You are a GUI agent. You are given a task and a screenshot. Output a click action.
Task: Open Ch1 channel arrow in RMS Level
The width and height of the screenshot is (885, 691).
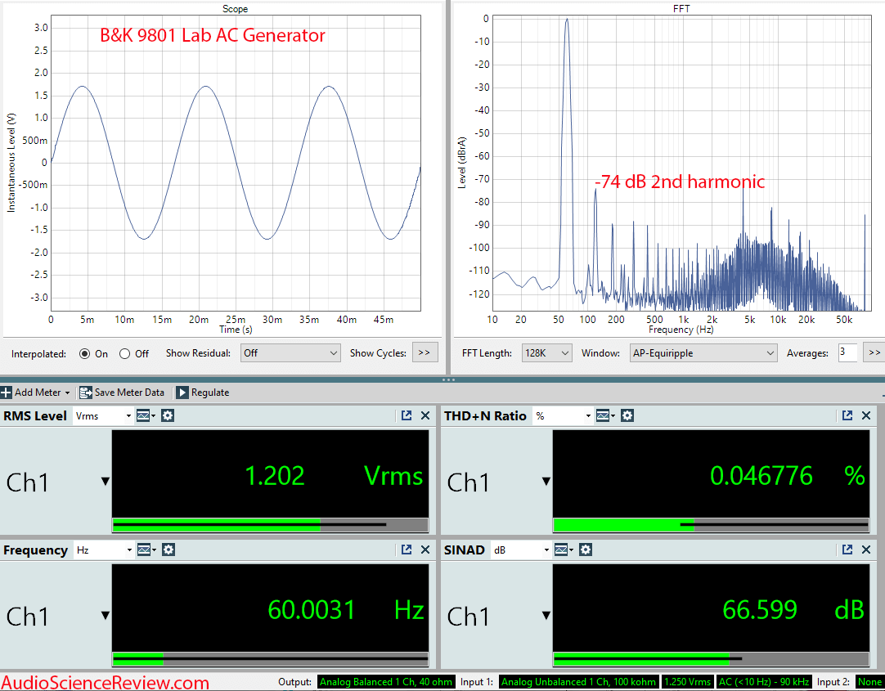(105, 481)
